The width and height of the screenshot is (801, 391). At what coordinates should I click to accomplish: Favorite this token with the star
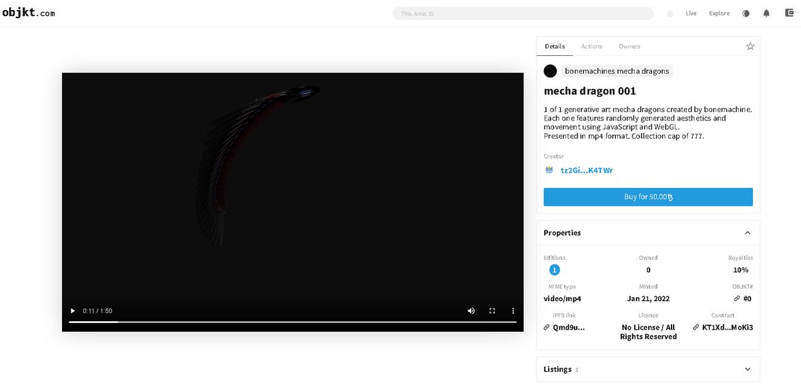750,46
